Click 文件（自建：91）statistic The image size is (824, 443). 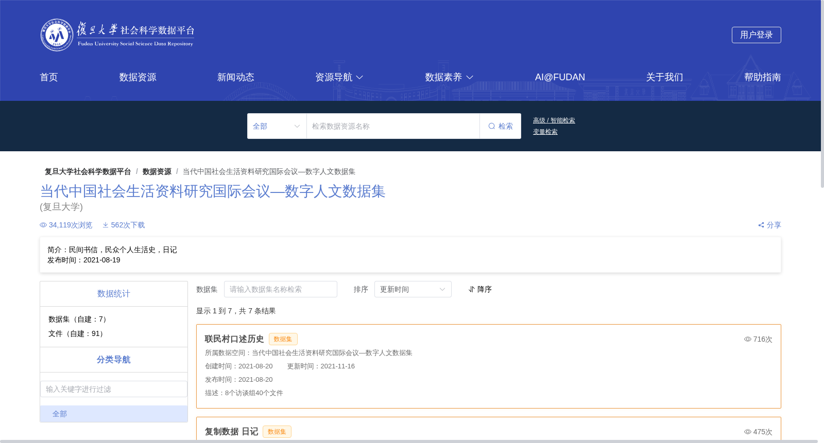pos(77,333)
